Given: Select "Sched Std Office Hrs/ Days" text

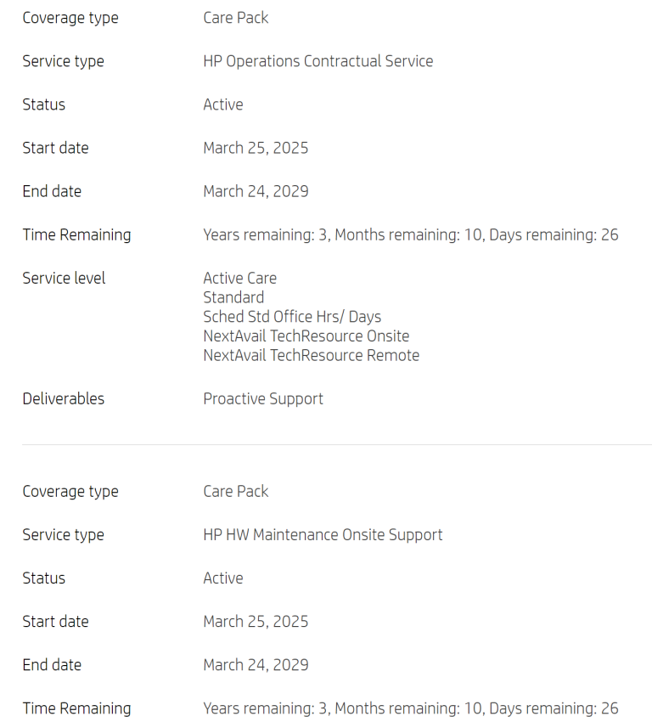Looking at the screenshot, I should (292, 317).
